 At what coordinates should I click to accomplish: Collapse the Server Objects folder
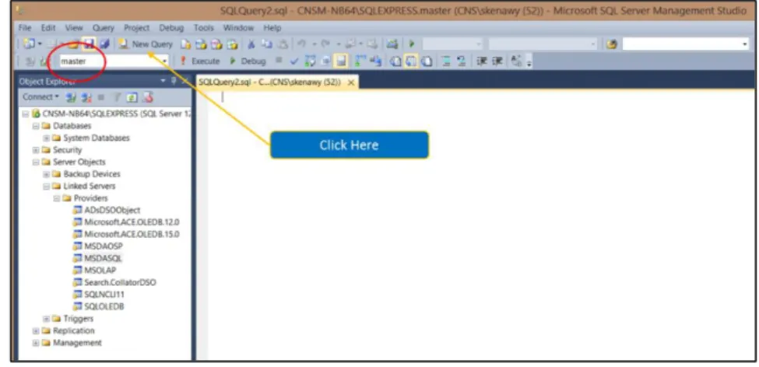point(35,163)
